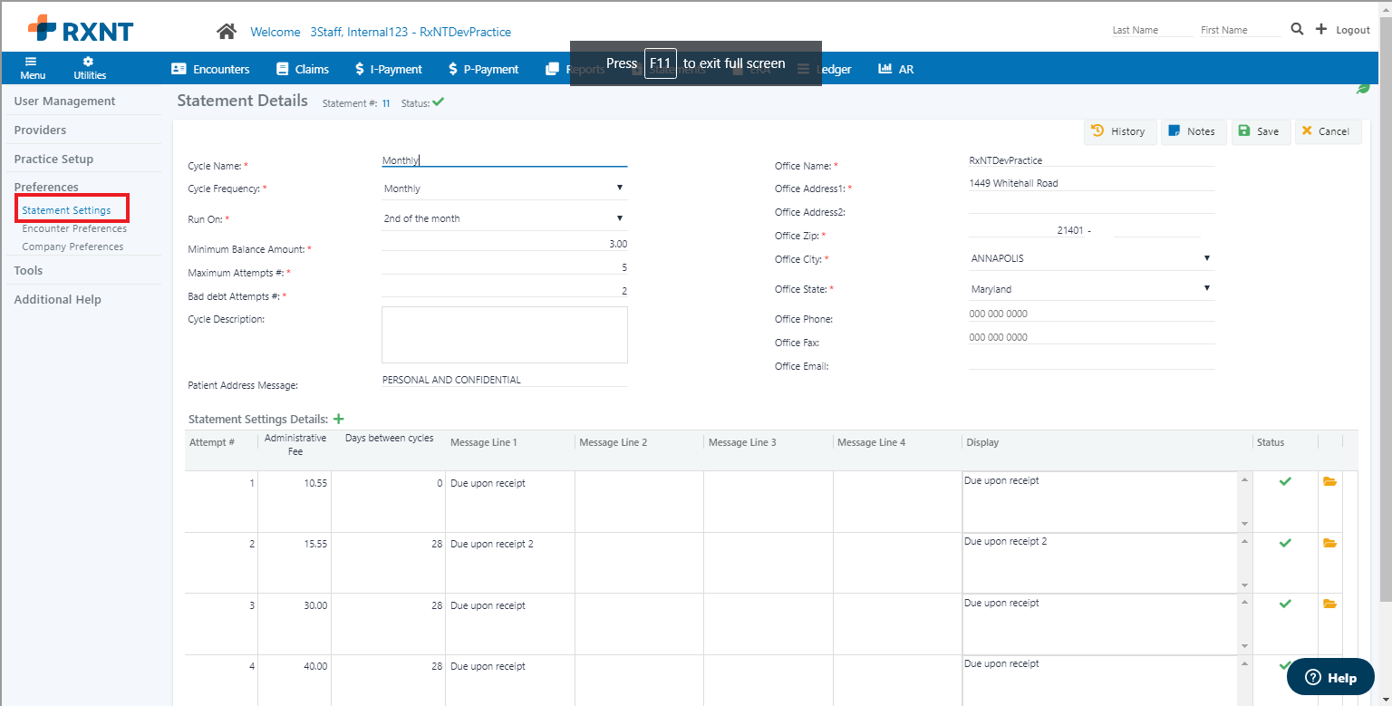The height and width of the screenshot is (706, 1392).
Task: Open the Help button
Action: tap(1330, 678)
